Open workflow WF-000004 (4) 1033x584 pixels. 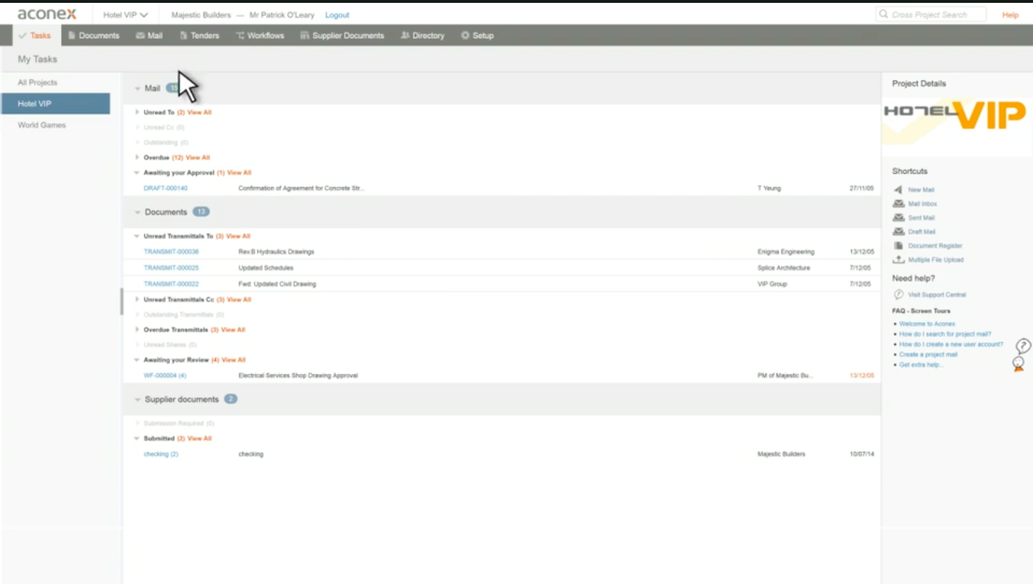(x=165, y=376)
